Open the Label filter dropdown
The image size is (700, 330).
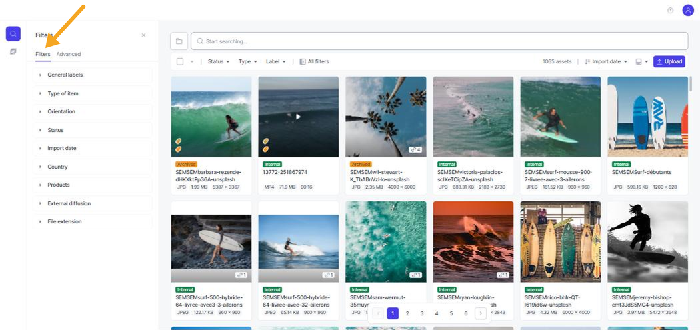click(x=275, y=61)
